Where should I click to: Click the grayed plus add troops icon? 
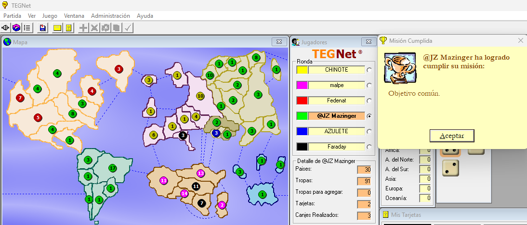click(x=83, y=28)
